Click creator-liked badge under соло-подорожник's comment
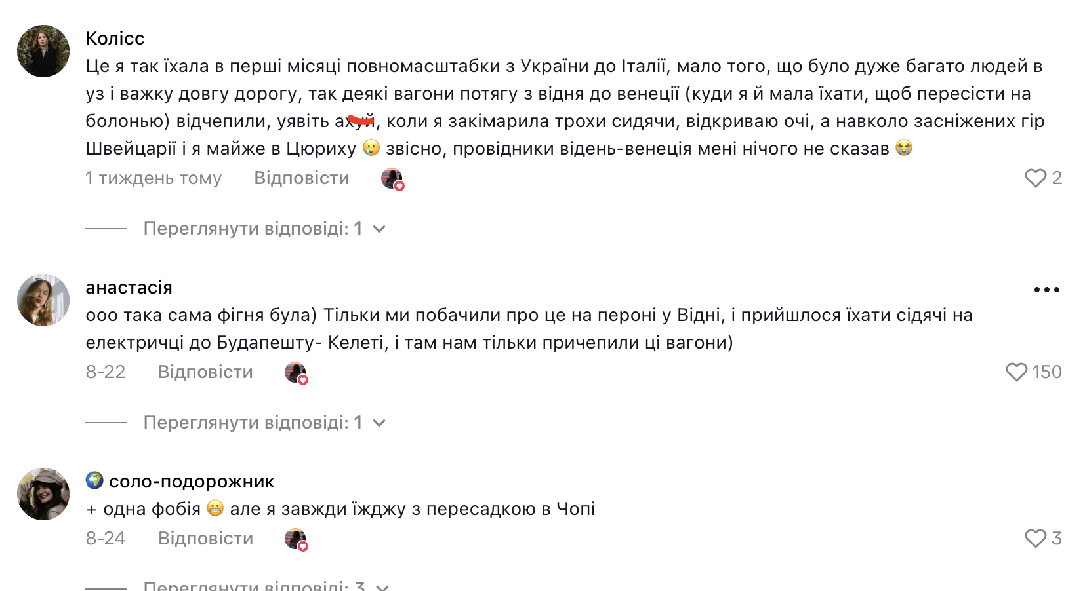1085x591 pixels. click(x=296, y=539)
